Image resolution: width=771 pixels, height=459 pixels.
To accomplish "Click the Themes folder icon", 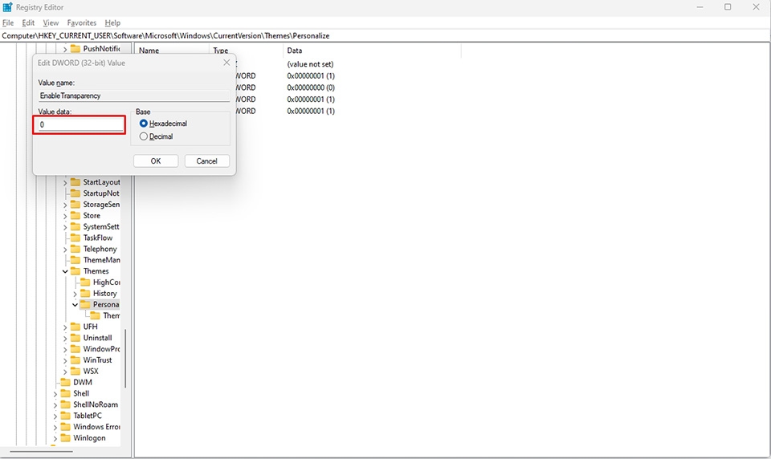I will pos(75,270).
